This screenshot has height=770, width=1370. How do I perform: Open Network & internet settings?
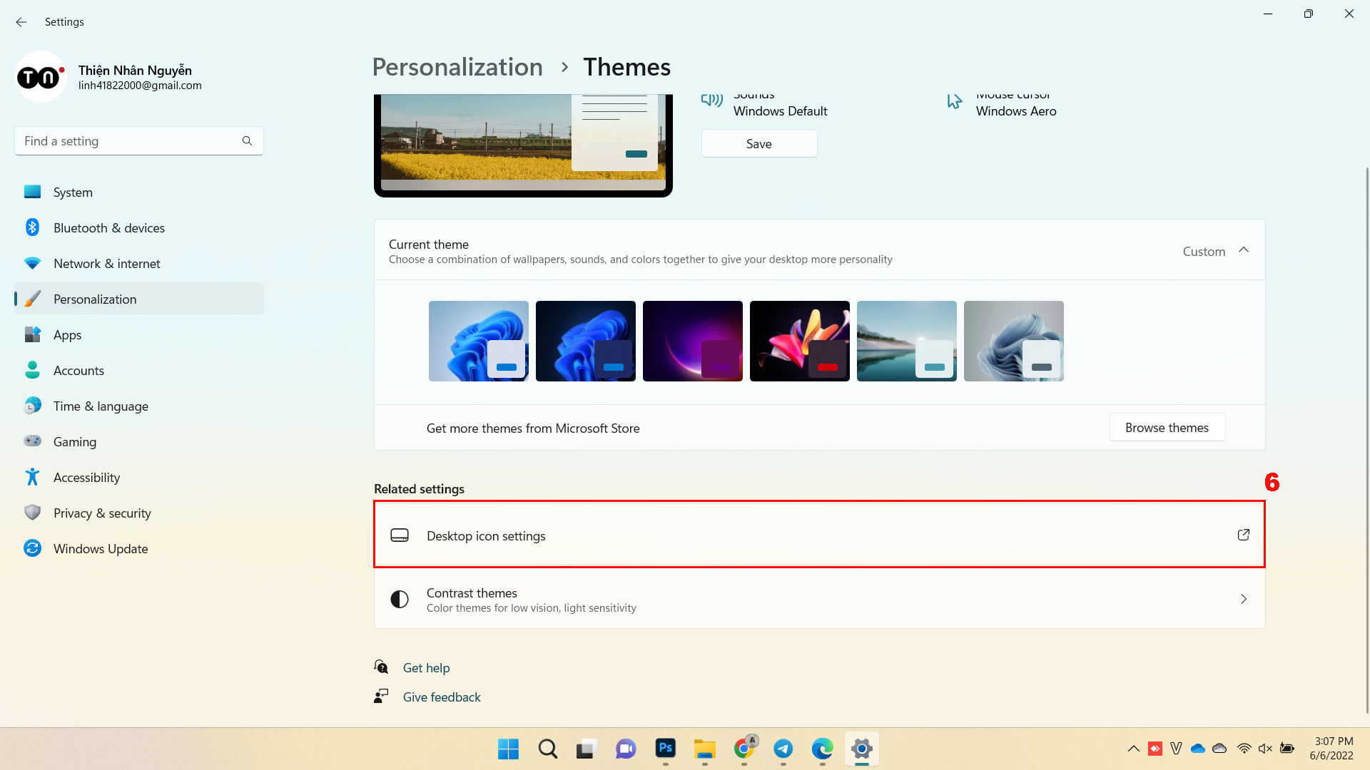[x=139, y=264]
